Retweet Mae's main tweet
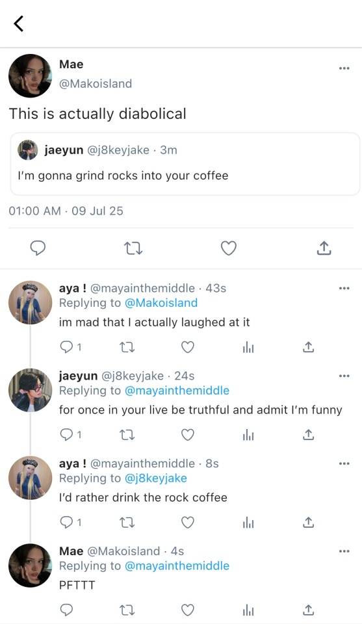 pos(133,249)
